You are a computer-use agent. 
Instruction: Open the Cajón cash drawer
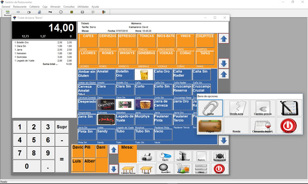(x=165, y=156)
